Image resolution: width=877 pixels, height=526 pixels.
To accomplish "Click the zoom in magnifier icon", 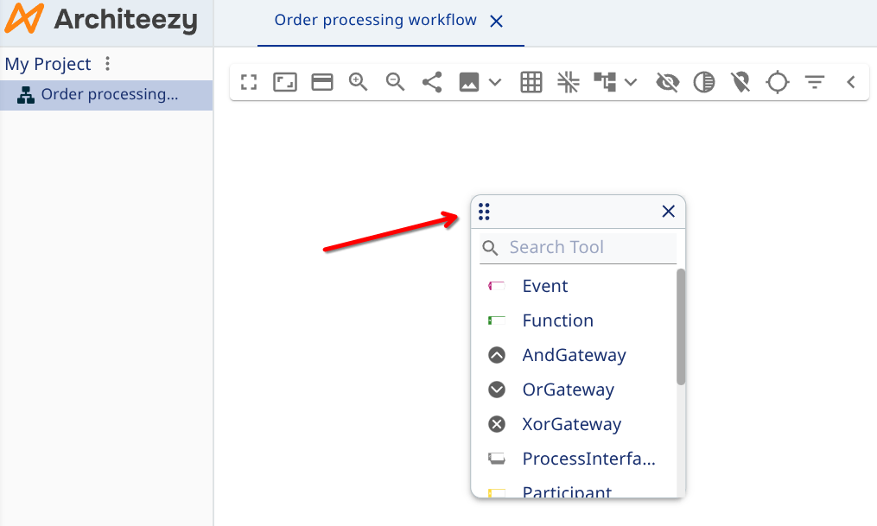I will point(359,82).
